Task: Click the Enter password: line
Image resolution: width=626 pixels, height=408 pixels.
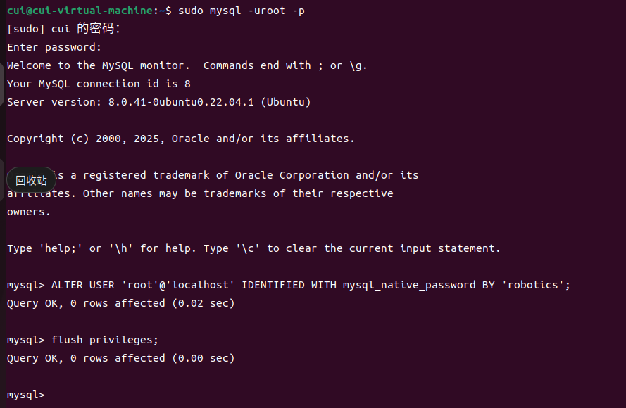Action: [x=54, y=47]
